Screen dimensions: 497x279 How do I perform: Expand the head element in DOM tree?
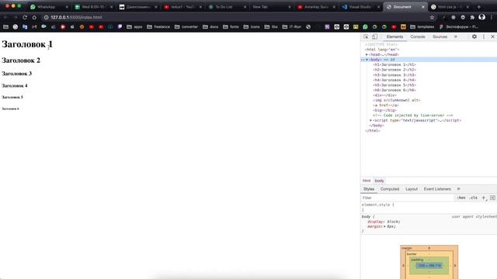[367, 54]
